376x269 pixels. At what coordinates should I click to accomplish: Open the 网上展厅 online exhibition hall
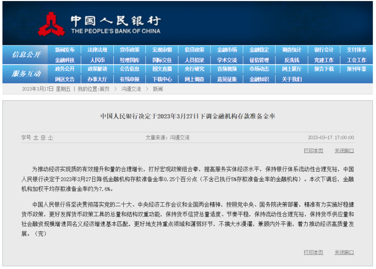(292, 69)
